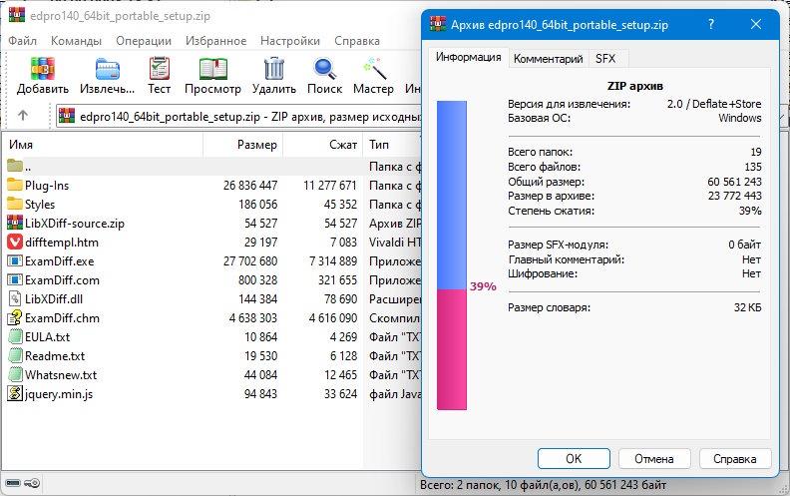
Task: Select the difftempl.htm file name
Action: (62, 242)
